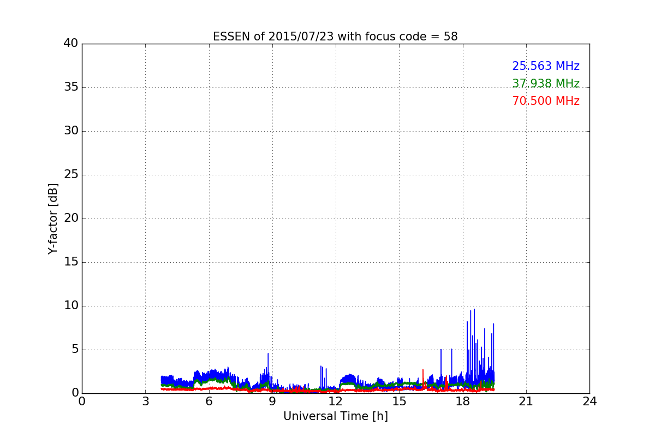The image size is (655, 437).
Task: Click the y-axis tick label 30
Action: pos(71,131)
